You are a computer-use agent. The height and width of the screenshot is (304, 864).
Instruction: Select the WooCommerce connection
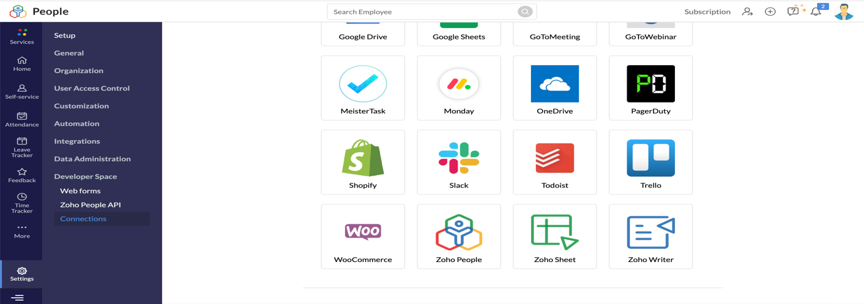363,236
